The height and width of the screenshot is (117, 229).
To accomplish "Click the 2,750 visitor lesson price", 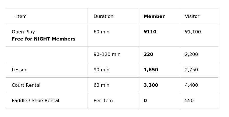I will click(191, 70).
